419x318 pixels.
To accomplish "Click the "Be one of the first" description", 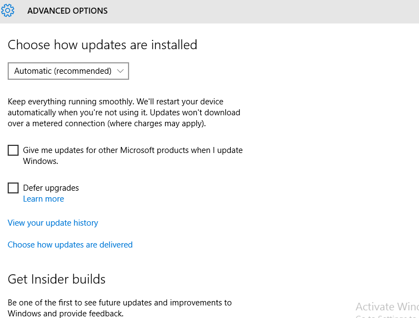I will coord(120,308).
